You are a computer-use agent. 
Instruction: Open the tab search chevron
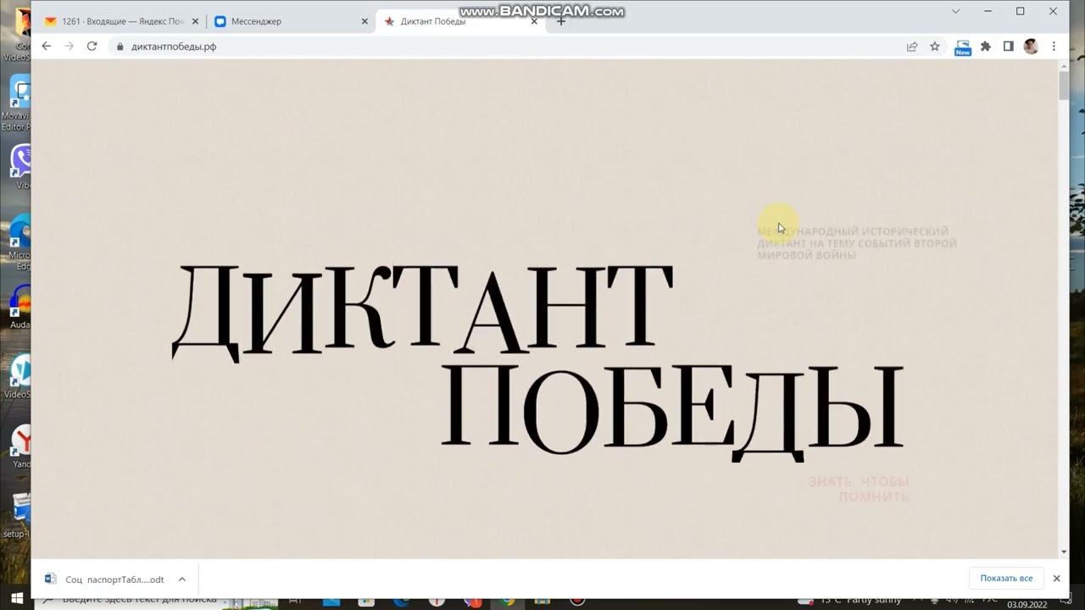click(956, 12)
